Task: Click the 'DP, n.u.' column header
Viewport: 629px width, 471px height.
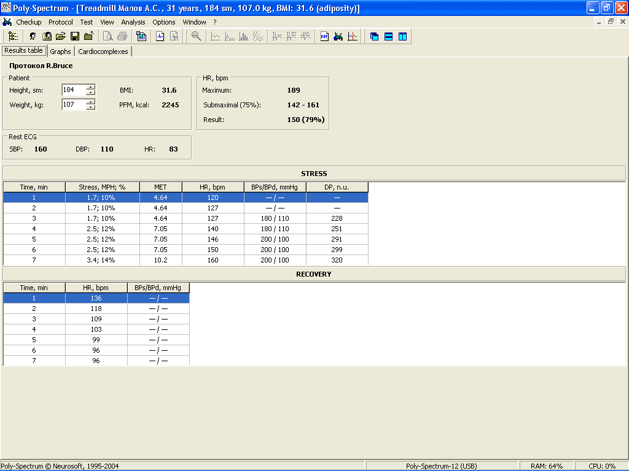Action: tap(337, 187)
